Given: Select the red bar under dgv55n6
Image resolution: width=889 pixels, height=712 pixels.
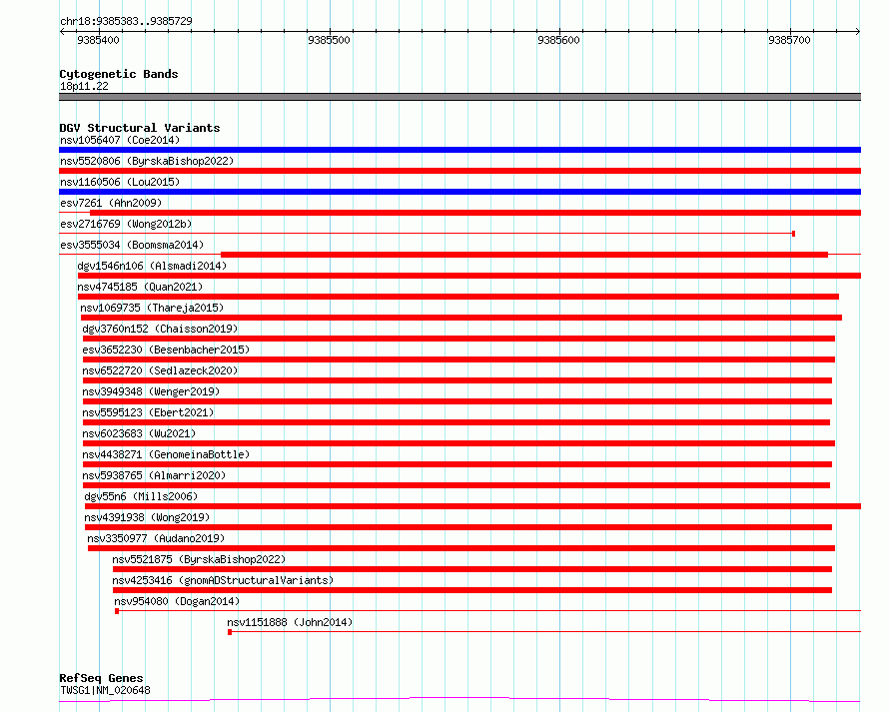Looking at the screenshot, I should tap(472, 506).
